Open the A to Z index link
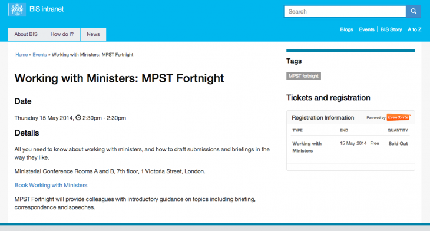430x231 pixels. [x=414, y=29]
